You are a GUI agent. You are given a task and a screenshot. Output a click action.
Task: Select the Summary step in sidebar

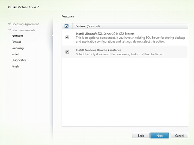(18, 48)
